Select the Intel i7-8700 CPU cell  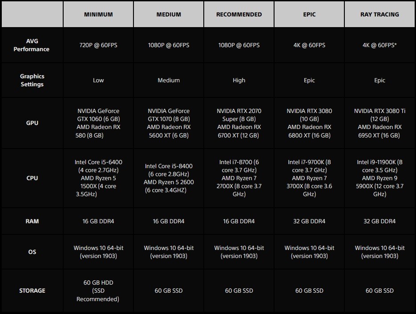coord(239,178)
